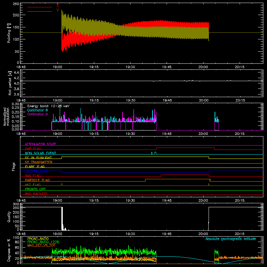
Task: Select the AAZ_FLAG label
Action: click(33, 185)
